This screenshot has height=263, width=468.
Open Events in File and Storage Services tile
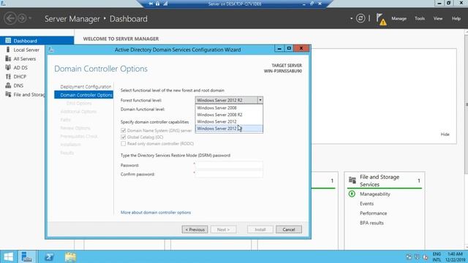366,204
